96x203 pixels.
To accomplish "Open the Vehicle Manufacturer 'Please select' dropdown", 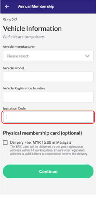I will click(x=48, y=56).
